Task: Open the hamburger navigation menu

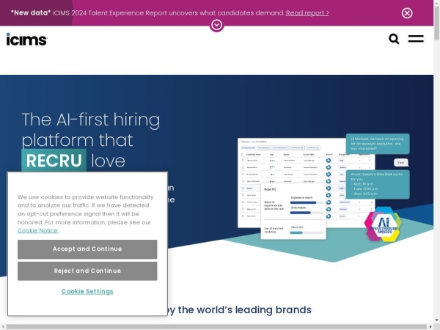Action: [x=416, y=39]
